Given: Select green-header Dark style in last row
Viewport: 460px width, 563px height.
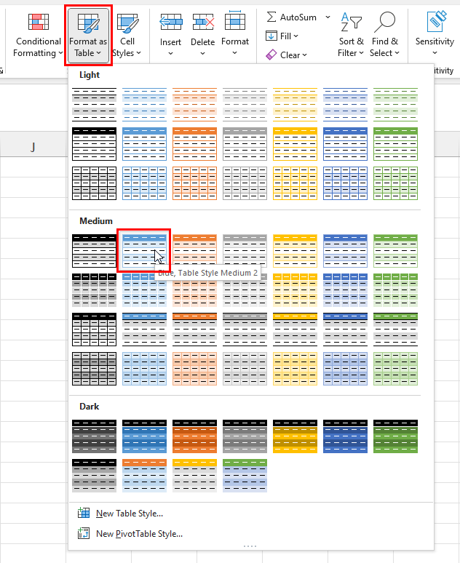Looking at the screenshot, I should click(x=245, y=476).
